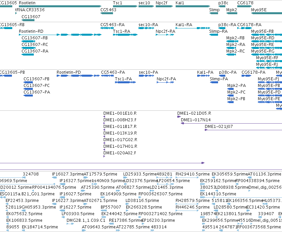
Task: Select protein CG13607-PC
Action: click(x=36, y=86)
